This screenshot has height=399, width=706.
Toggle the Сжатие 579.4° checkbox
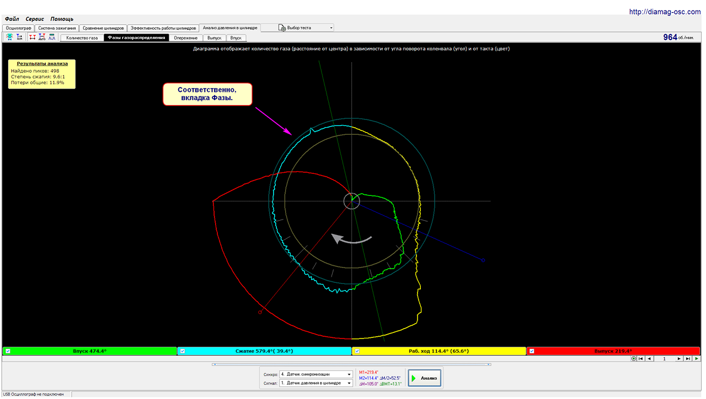point(183,351)
